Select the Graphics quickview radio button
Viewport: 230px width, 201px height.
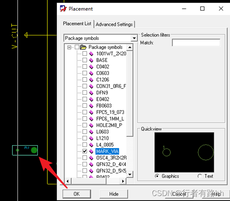click(x=157, y=176)
